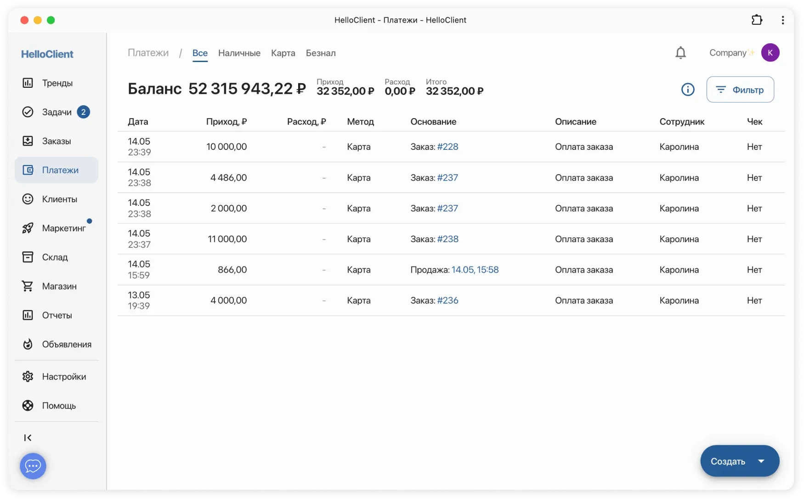The height and width of the screenshot is (500, 804).
Task: Open the Склад section
Action: pyautogui.click(x=55, y=257)
